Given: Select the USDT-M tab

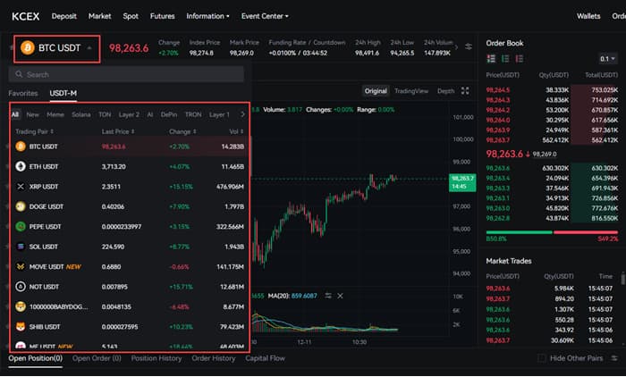Looking at the screenshot, I should [x=63, y=93].
